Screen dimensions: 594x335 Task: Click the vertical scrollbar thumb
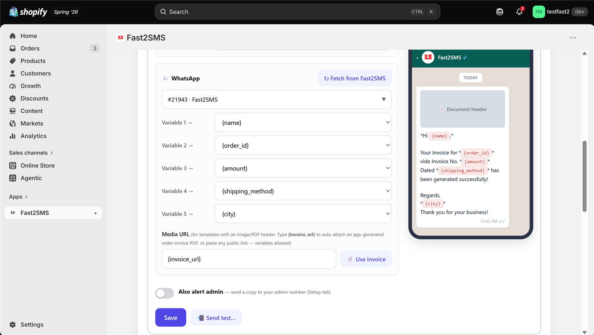[x=584, y=176]
